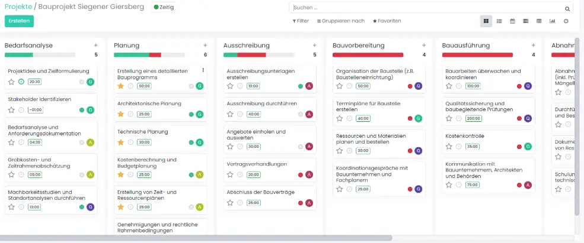The height and width of the screenshot is (243, 584).
Task: Open Gruppieren nach dropdown
Action: click(x=341, y=21)
